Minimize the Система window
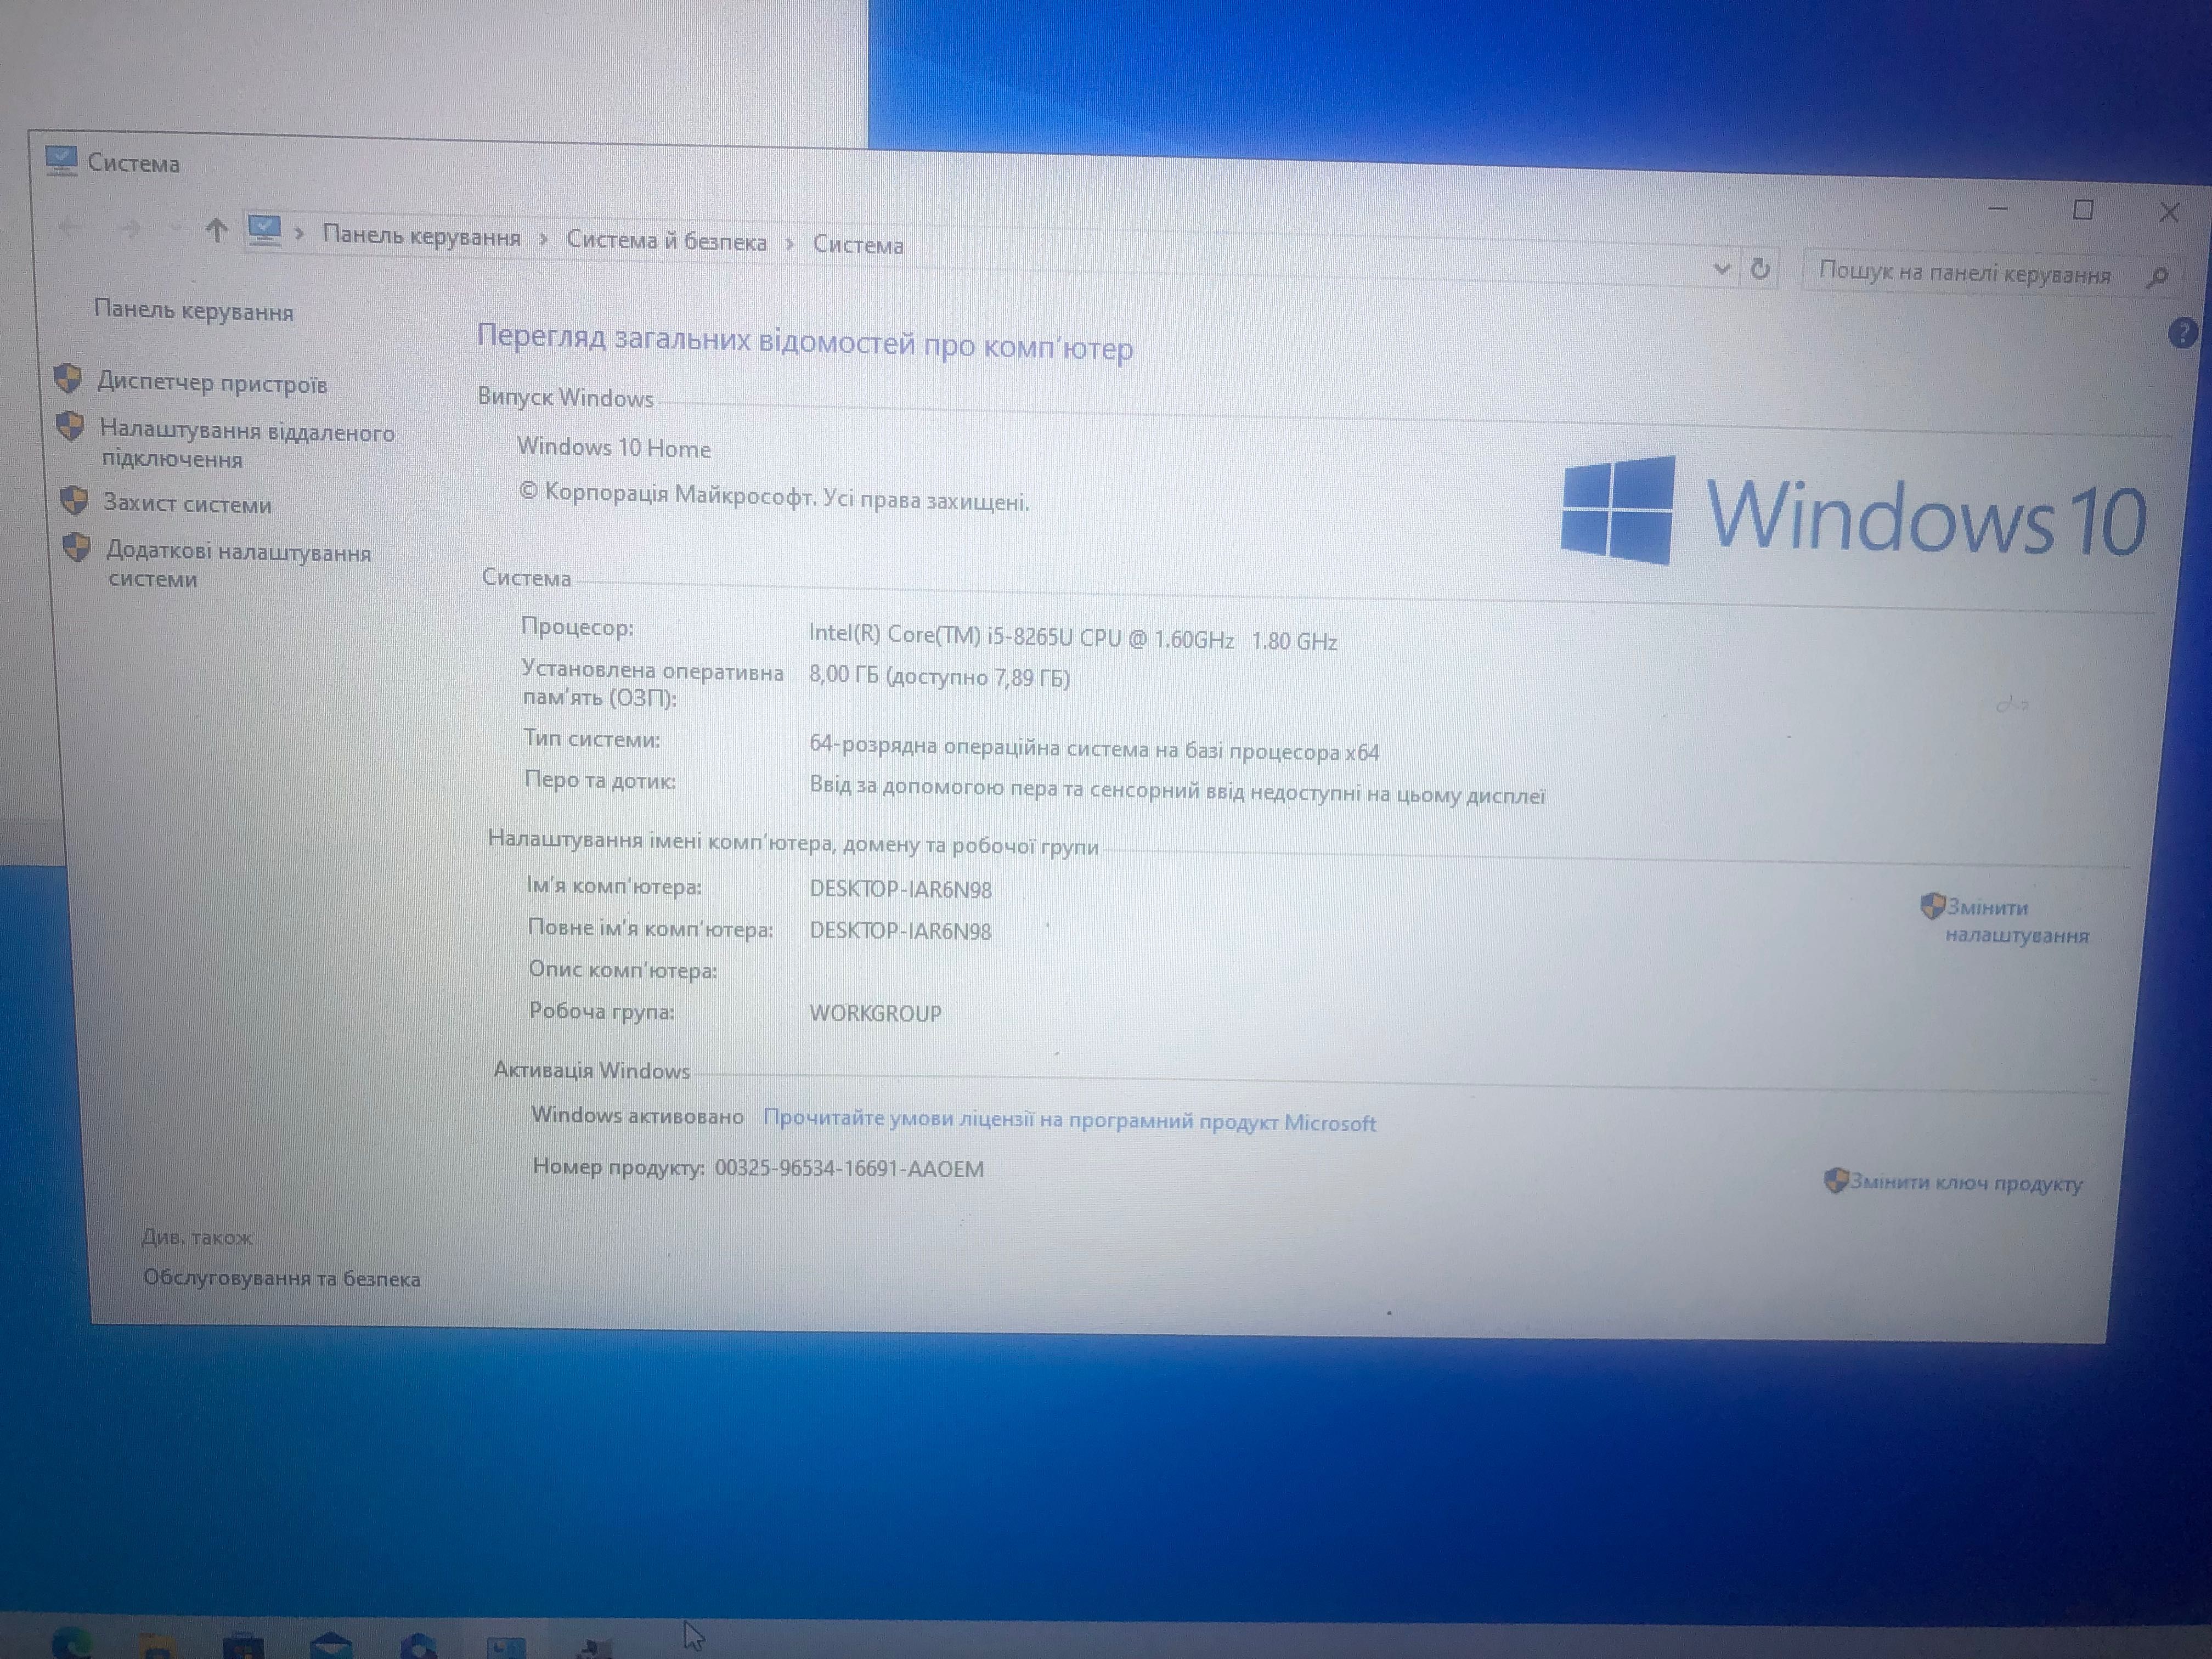Viewport: 2212px width, 1659px height. [x=1997, y=208]
